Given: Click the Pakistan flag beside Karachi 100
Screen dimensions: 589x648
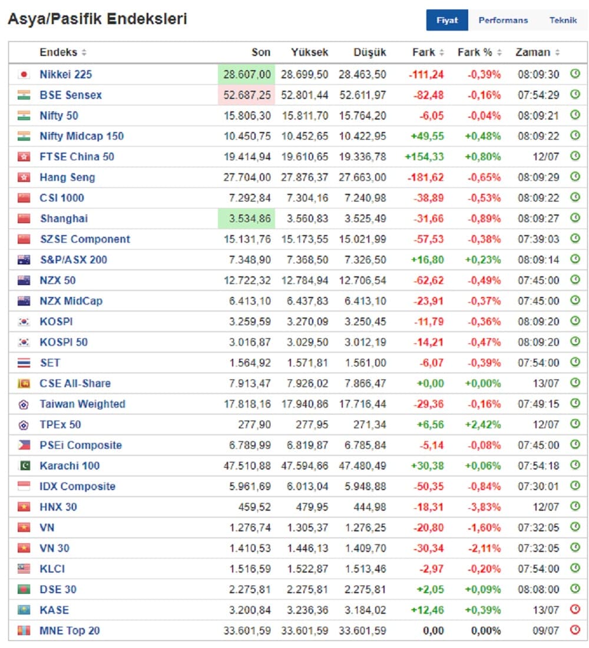Looking at the screenshot, I should [x=24, y=466].
